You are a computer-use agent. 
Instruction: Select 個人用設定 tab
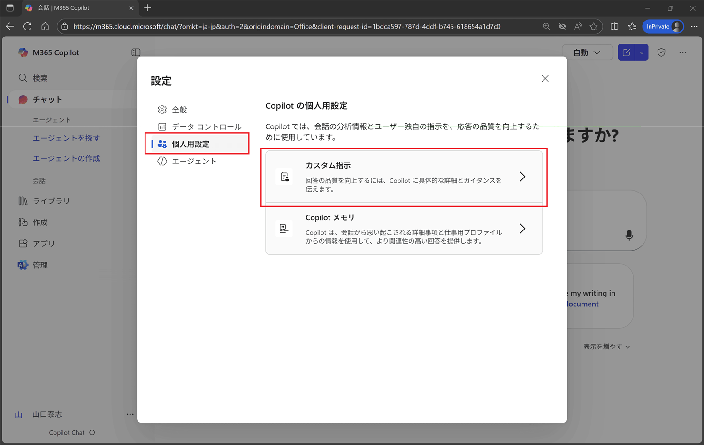click(197, 144)
